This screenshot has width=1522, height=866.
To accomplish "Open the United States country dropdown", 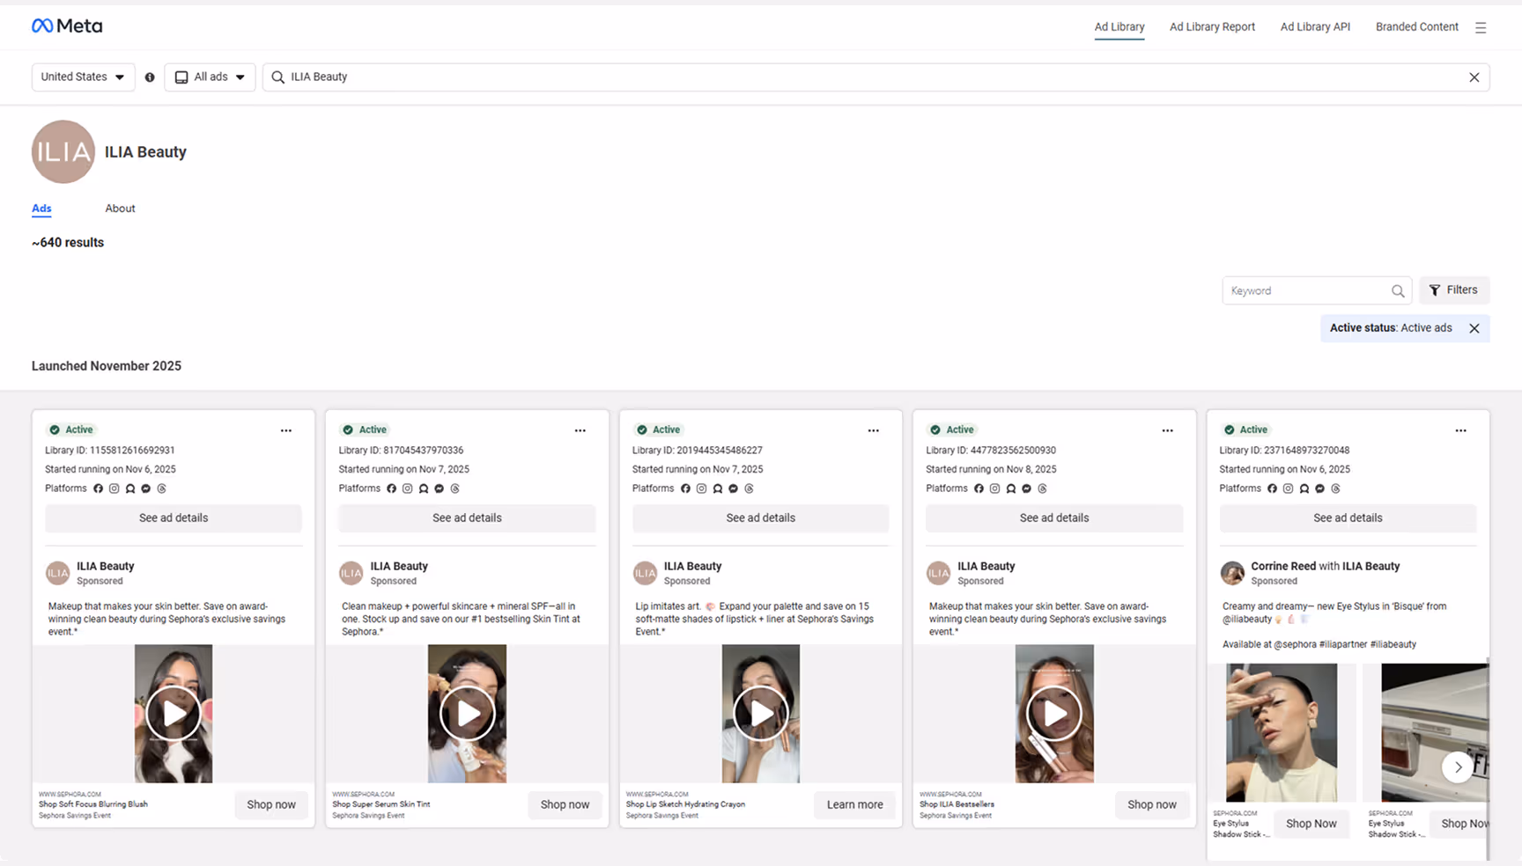I will click(x=84, y=77).
